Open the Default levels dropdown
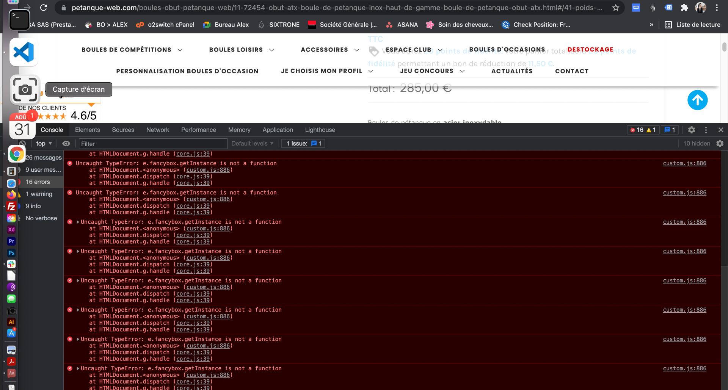The height and width of the screenshot is (390, 728). 252,144
